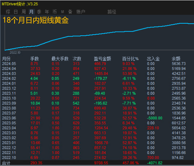This screenshot has height=166, width=194.
Task: Open the 周 weekly statistics tab
Action: [23, 12]
